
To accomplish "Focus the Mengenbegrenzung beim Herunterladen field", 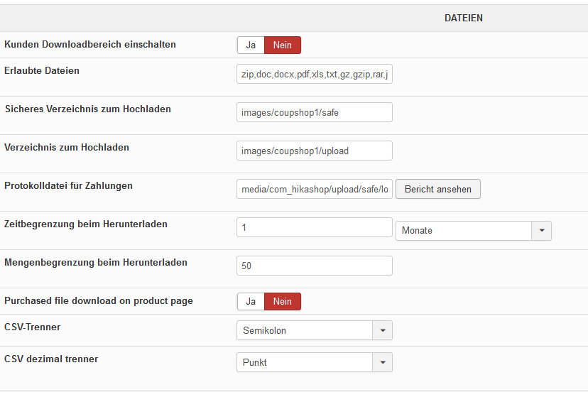I will (314, 266).
